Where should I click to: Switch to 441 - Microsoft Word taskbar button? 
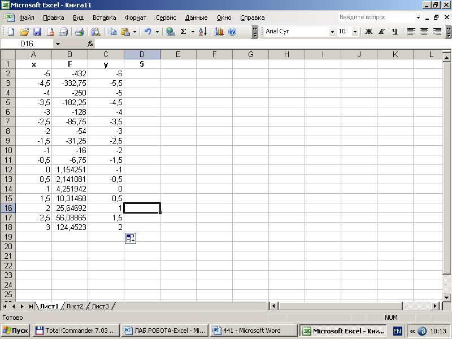254,331
